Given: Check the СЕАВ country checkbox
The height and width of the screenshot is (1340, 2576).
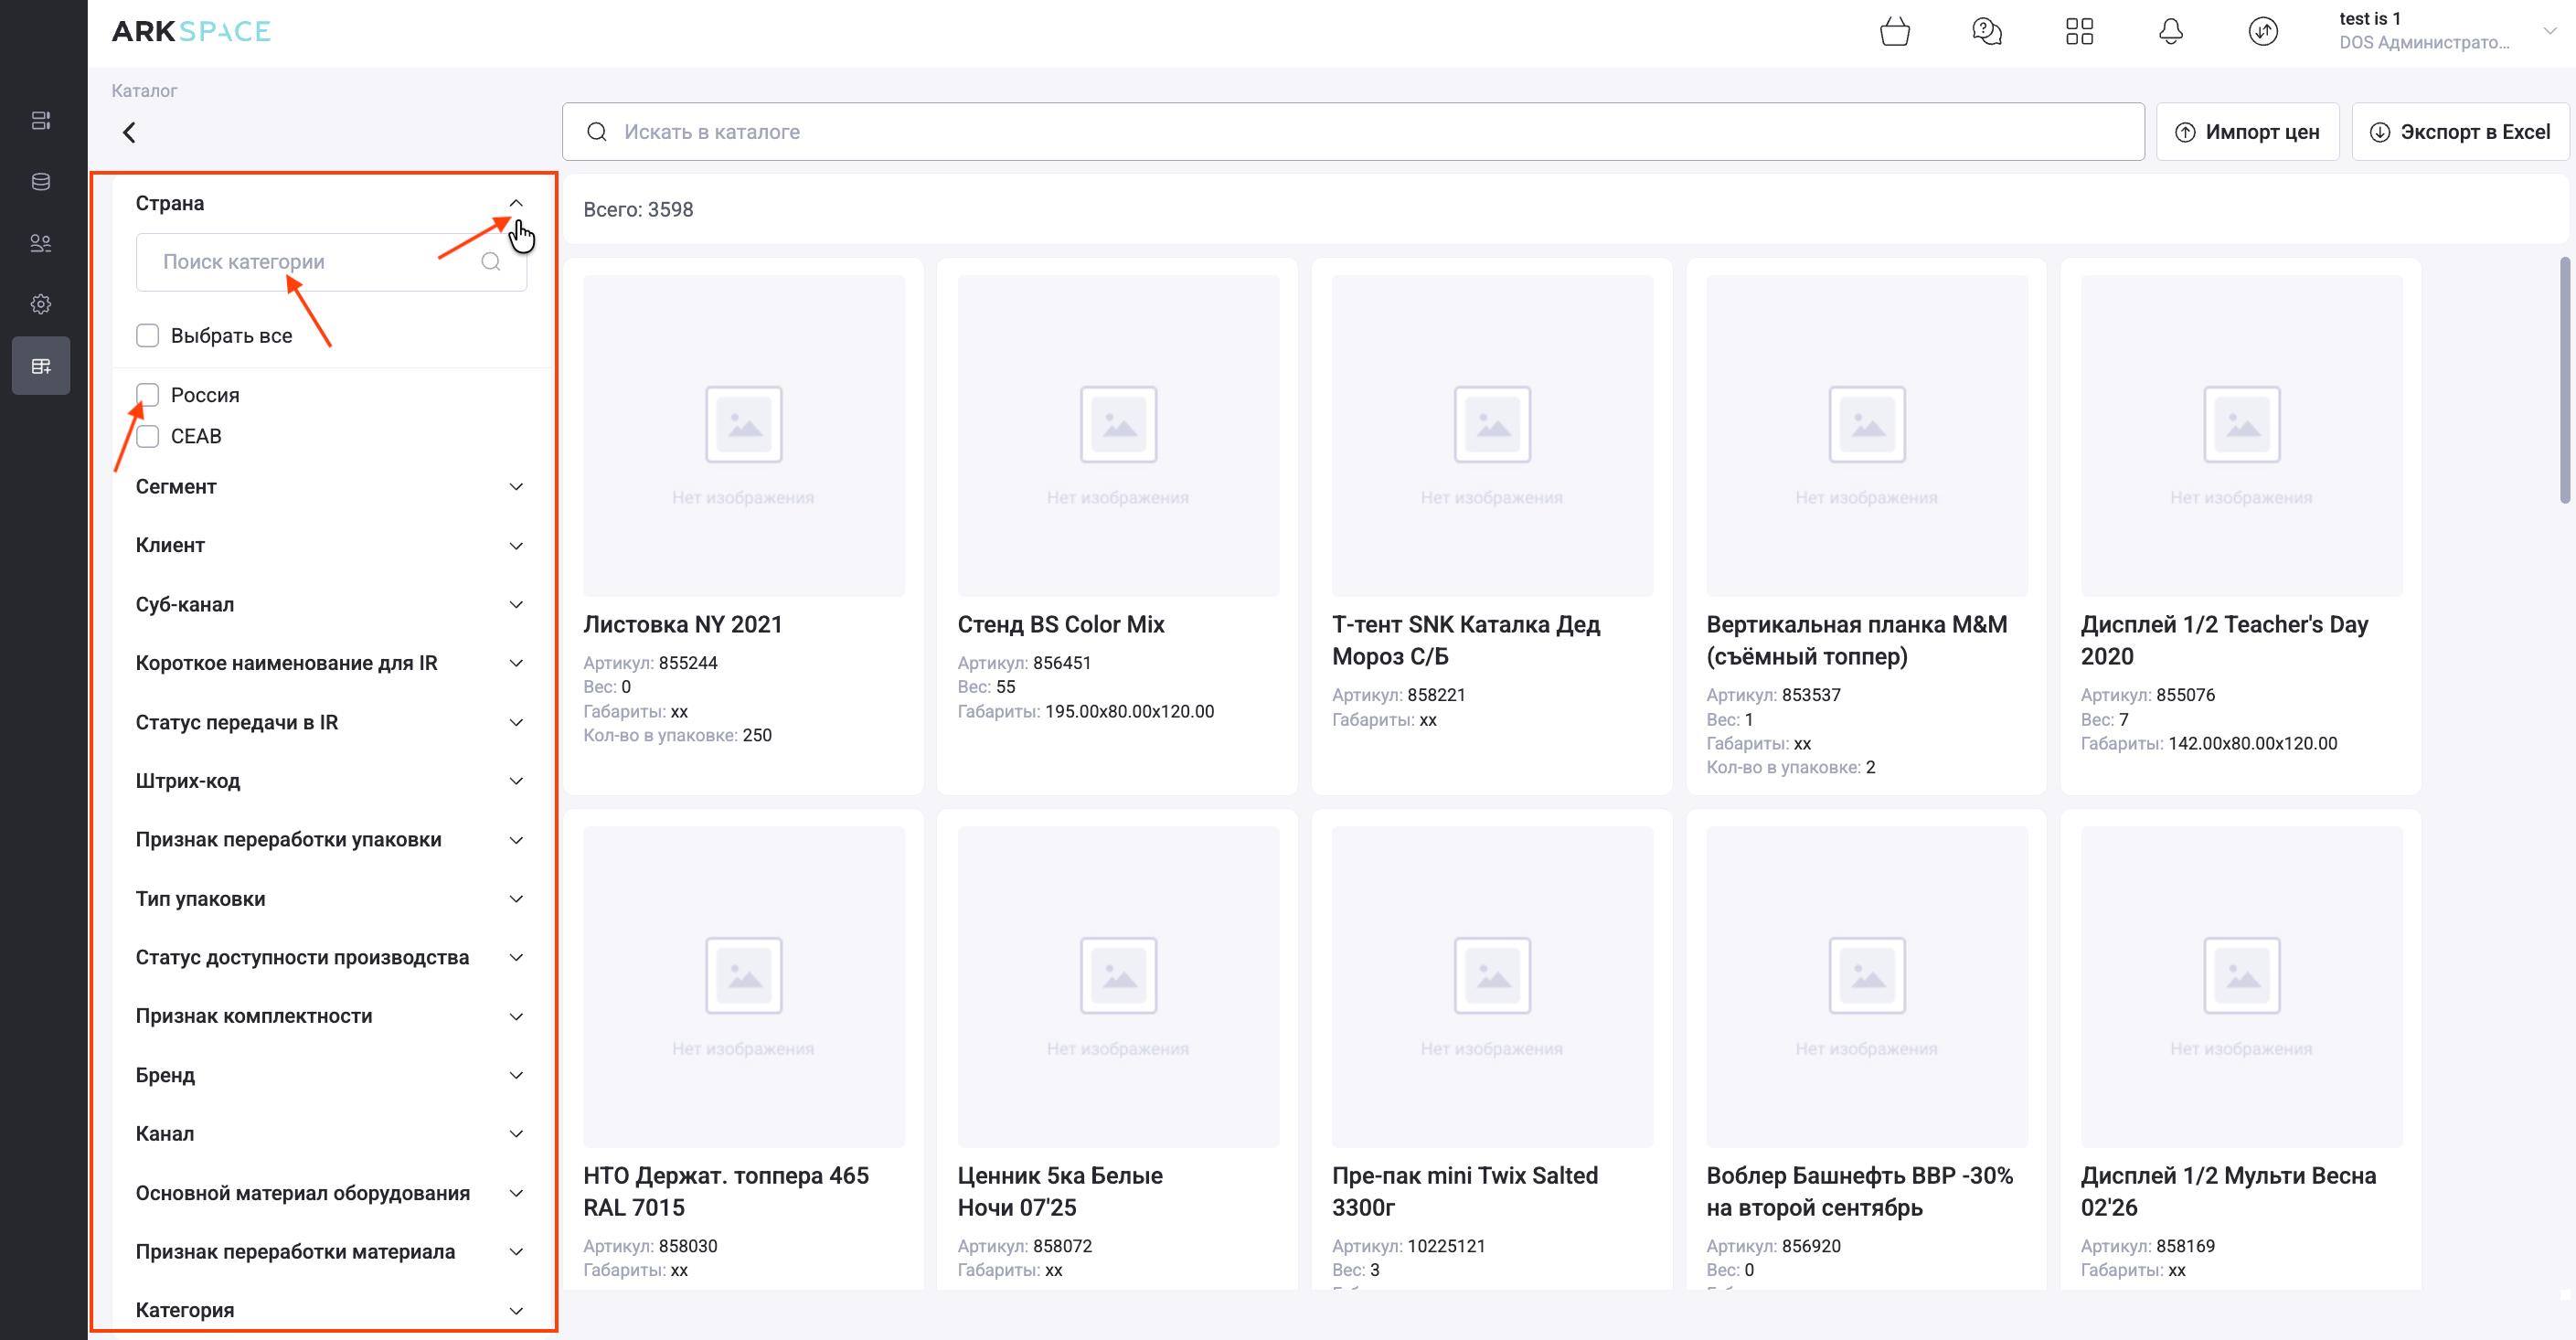Looking at the screenshot, I should click(148, 436).
